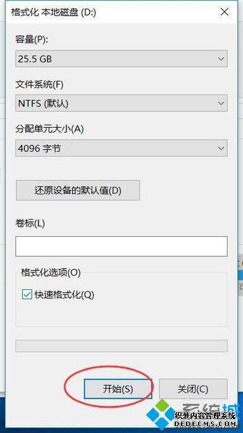Click the 分配单元大小(A) label
The image size is (243, 433).
click(49, 129)
